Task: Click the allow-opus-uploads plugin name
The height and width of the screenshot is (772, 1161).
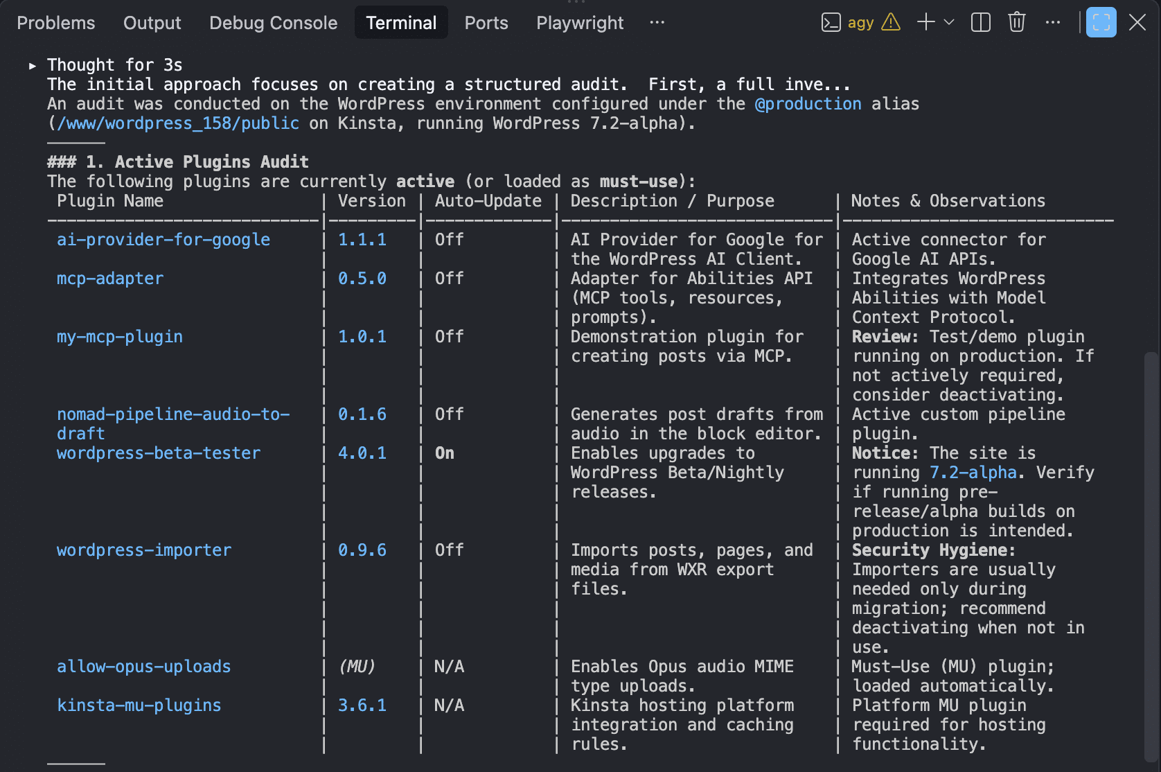Action: point(144,667)
